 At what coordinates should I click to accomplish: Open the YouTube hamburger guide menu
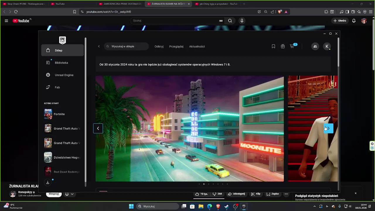click(x=6, y=21)
